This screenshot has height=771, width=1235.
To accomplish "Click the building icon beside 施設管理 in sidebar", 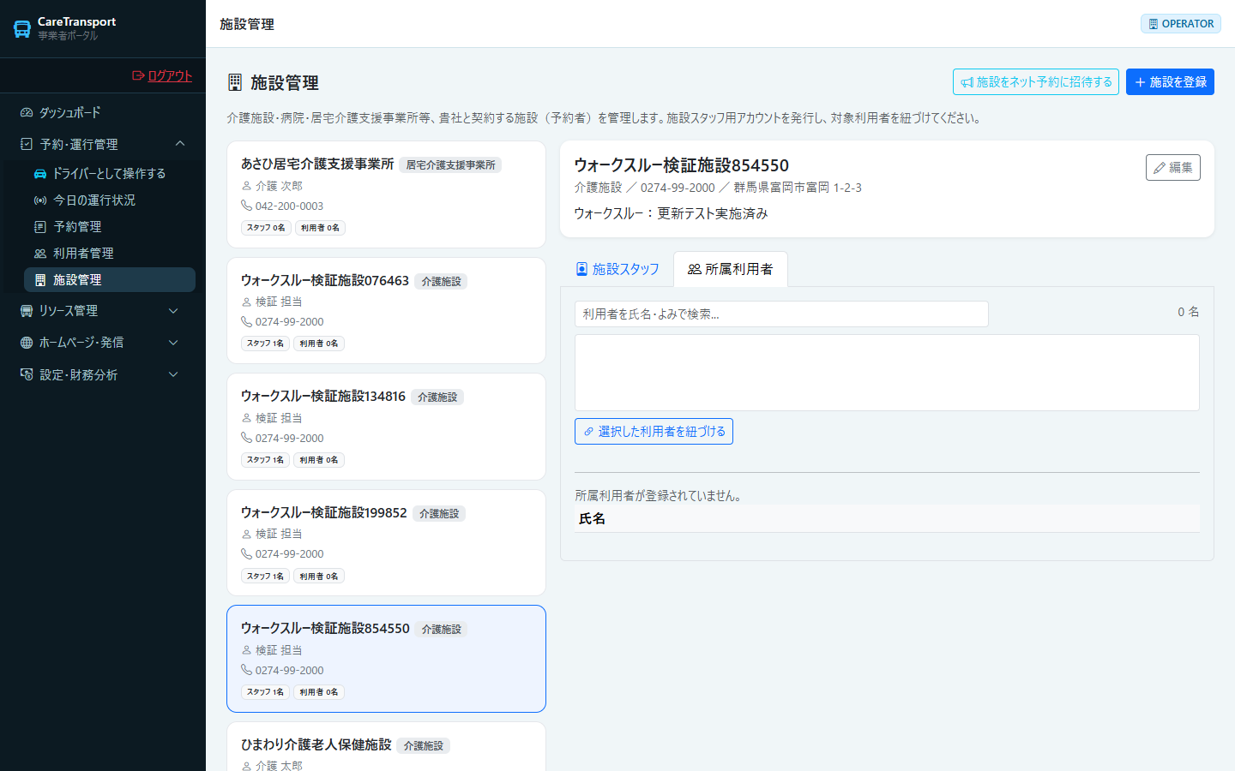I will tap(40, 279).
